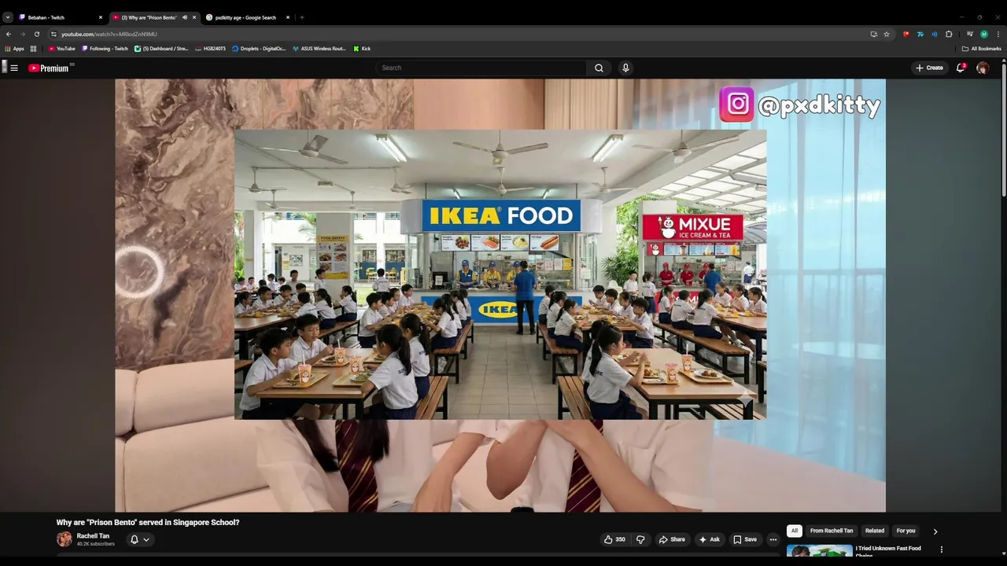Open Rachell Tan channel name link
The height and width of the screenshot is (566, 1007).
tap(93, 536)
